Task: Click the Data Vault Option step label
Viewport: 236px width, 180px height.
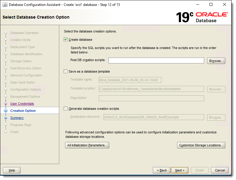Action: pos(23,82)
